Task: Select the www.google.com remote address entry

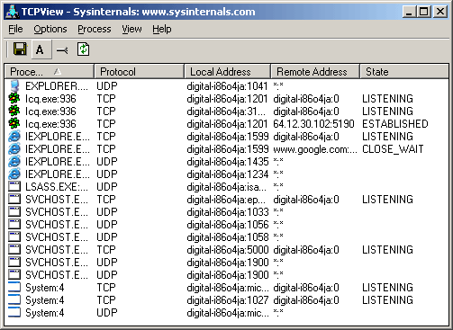Action: (x=315, y=149)
